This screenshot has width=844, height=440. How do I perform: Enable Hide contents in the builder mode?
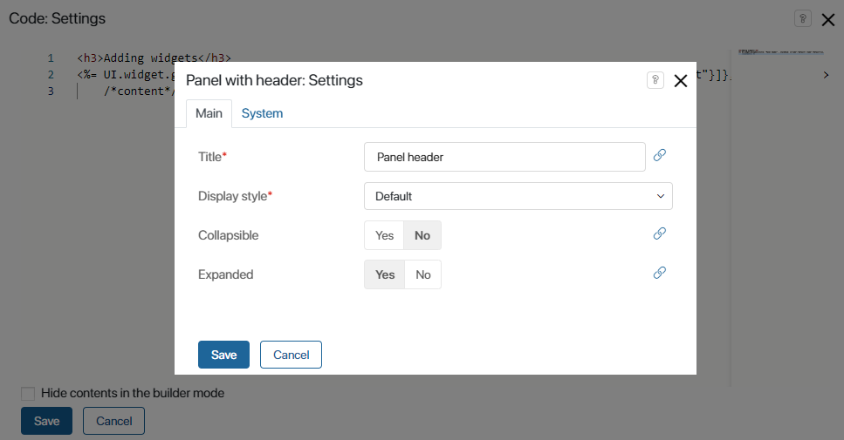(28, 394)
